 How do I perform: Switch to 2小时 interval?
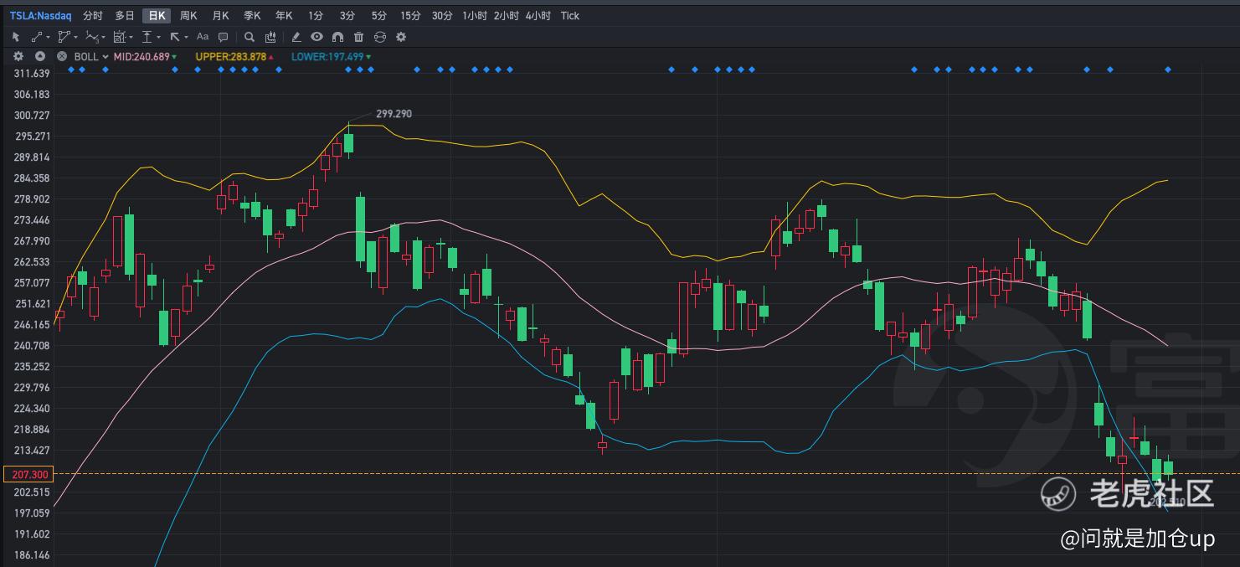(x=507, y=16)
